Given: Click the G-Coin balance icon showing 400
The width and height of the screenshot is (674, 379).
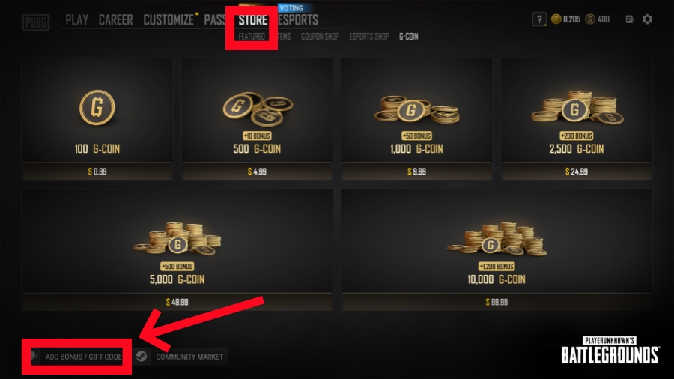Looking at the screenshot, I should (x=590, y=19).
